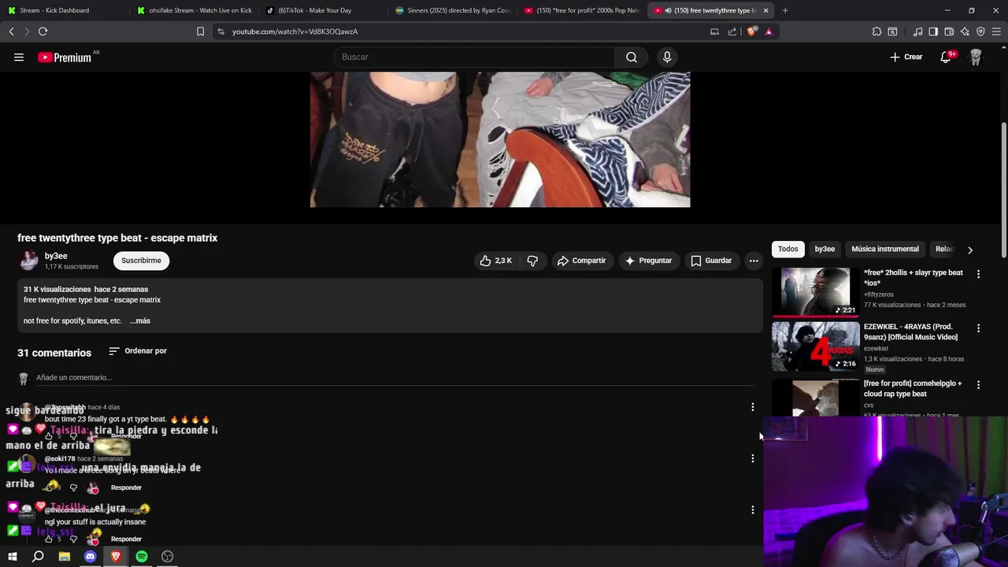Expand the Ordenar por sort menu
Screen dimensions: 1008x567
pos(138,351)
